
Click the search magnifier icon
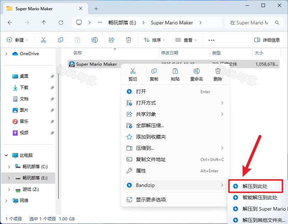(x=277, y=23)
